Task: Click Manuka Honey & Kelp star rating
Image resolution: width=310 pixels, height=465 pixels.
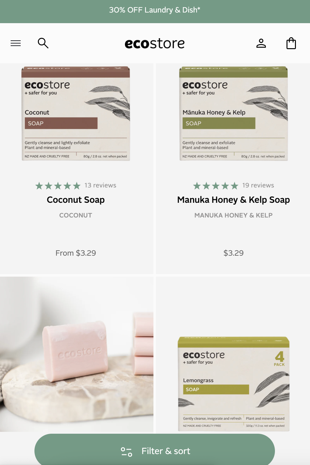Action: pos(216,186)
